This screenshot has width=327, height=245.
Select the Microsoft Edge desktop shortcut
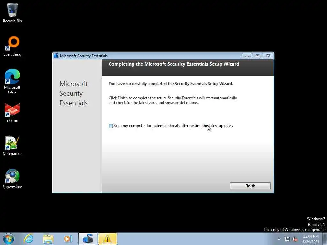(x=12, y=81)
